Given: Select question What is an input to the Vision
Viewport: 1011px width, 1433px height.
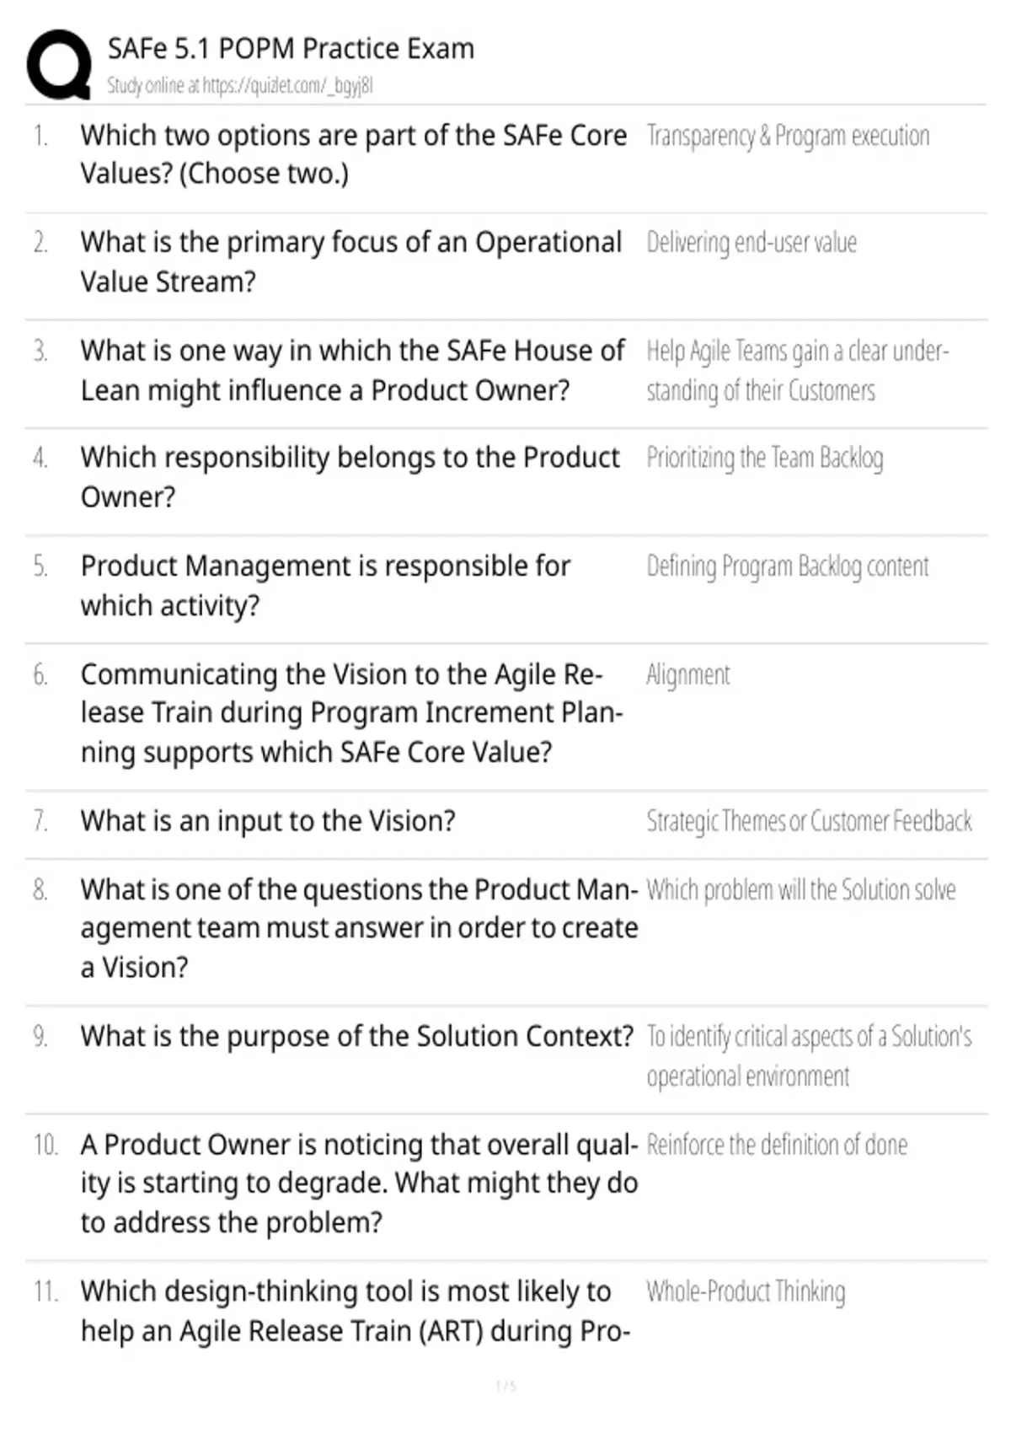Looking at the screenshot, I should point(268,821).
